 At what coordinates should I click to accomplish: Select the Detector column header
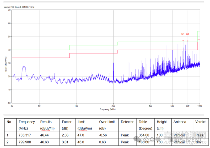coord(127,122)
